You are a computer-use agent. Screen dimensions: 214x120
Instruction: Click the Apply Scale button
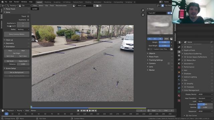pos(23,61)
